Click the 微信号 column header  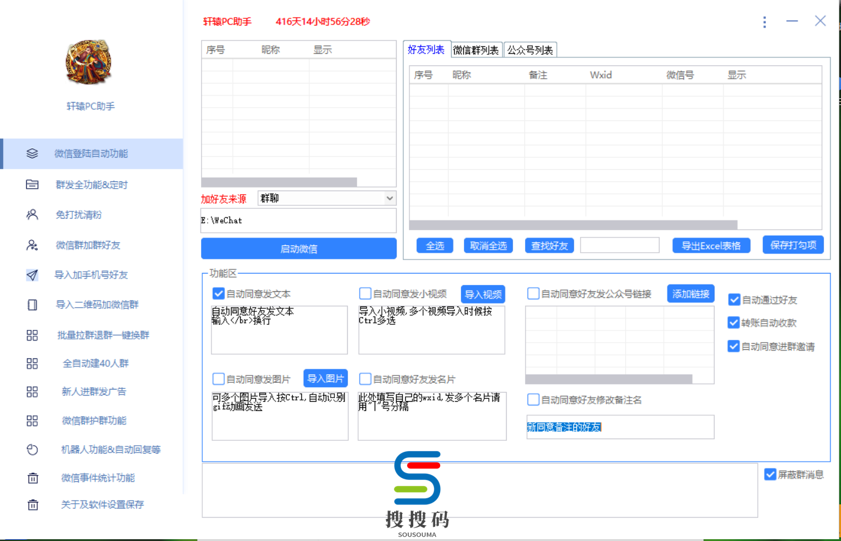[x=680, y=74]
